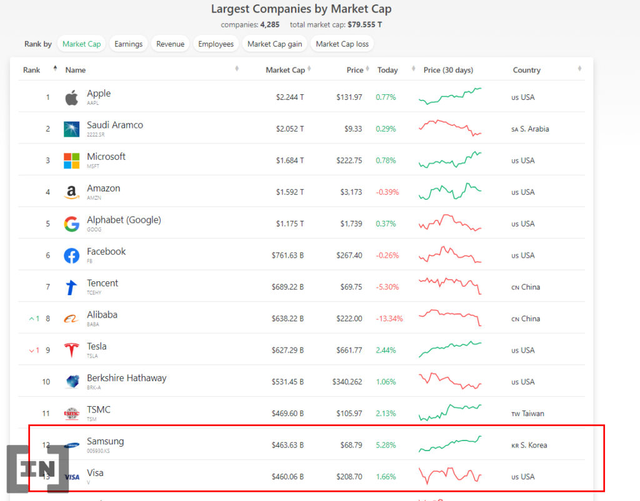
Task: Click the TSMC logo icon
Action: pyautogui.click(x=71, y=414)
